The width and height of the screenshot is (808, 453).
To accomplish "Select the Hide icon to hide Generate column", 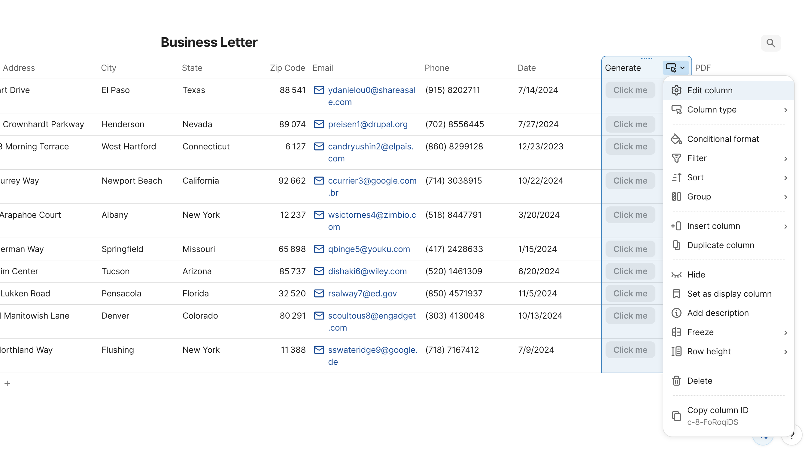I will [676, 274].
